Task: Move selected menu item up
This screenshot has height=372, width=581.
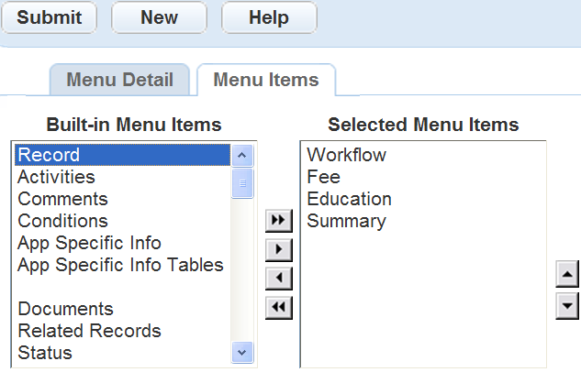Action: tap(567, 274)
